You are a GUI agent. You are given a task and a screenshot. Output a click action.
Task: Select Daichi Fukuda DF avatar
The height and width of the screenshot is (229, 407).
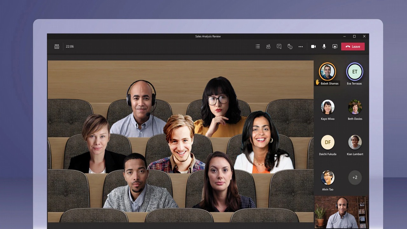(x=328, y=142)
